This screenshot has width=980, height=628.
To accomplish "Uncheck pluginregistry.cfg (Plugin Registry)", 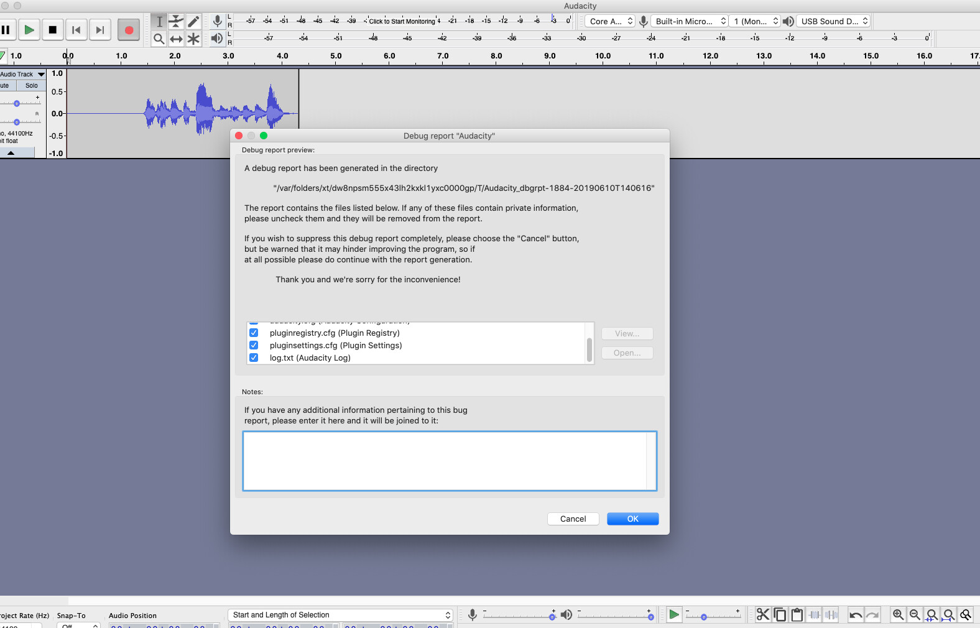I will coord(254,333).
